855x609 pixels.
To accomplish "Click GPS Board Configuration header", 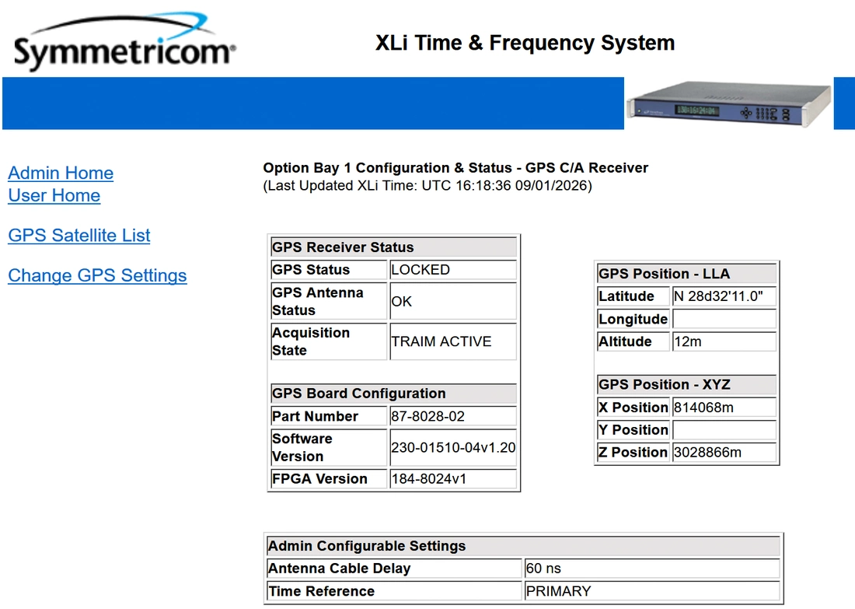I will point(394,394).
